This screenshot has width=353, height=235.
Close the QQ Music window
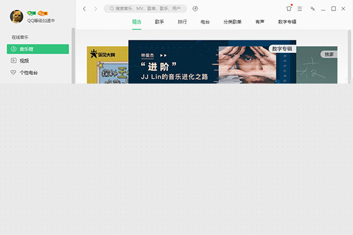pos(343,8)
